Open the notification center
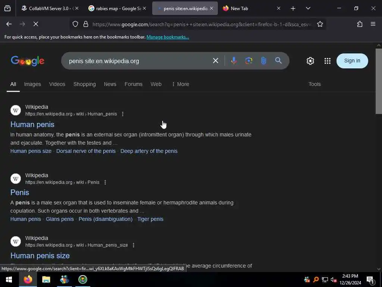This screenshot has width=382, height=287. (x=370, y=280)
